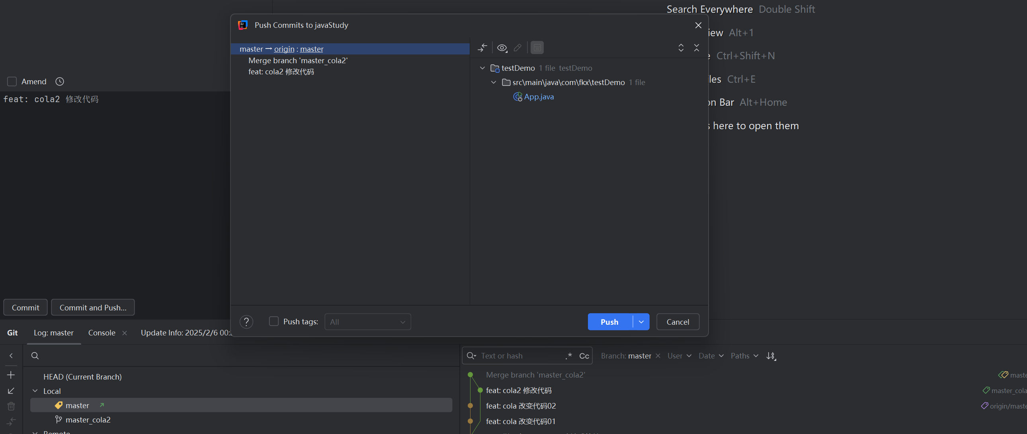Select feat: cola2 修改代码 commit in Git log
This screenshot has width=1027, height=434.
(x=519, y=390)
